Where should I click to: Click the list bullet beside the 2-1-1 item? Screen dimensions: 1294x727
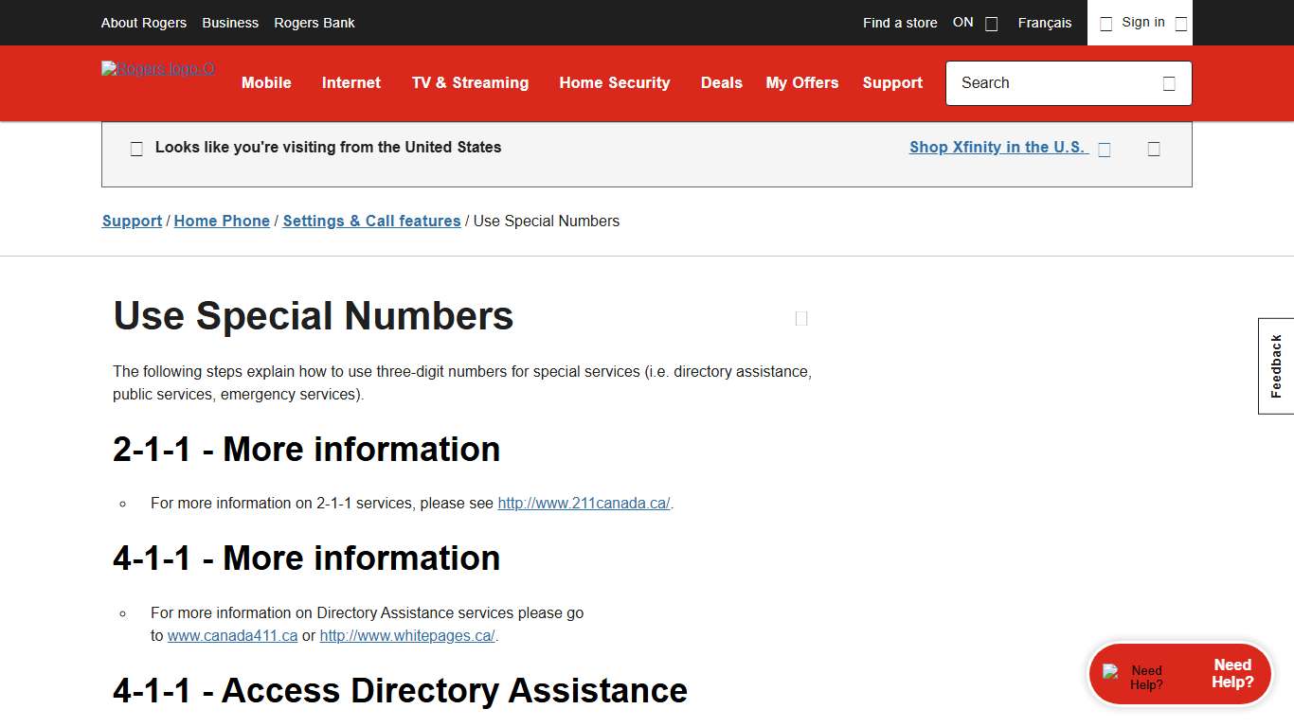(122, 503)
